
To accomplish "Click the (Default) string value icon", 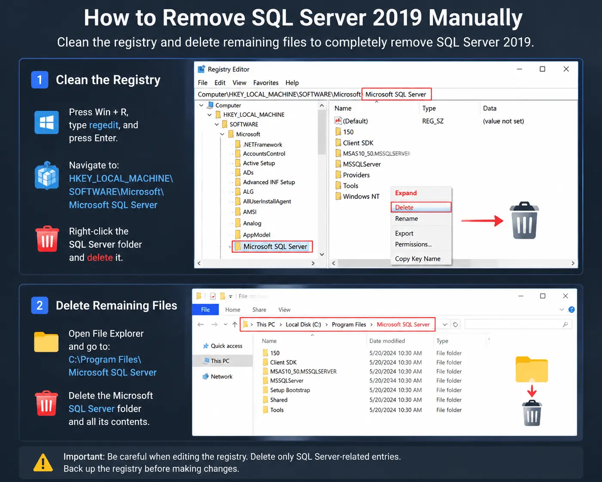I will [x=338, y=121].
